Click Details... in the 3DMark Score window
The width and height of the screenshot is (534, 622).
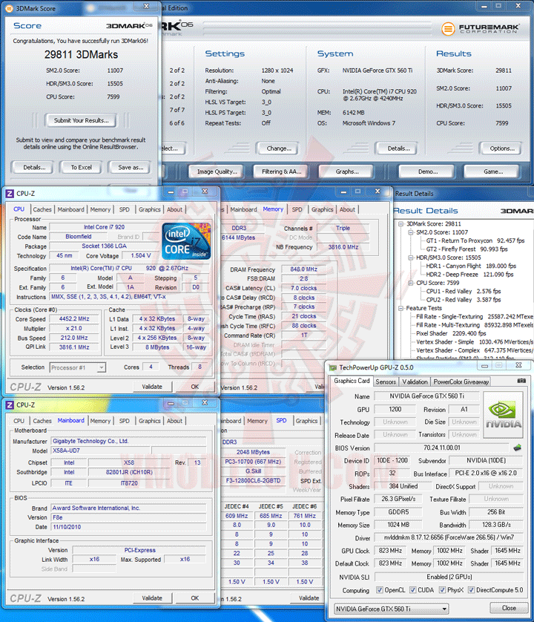[x=34, y=168]
